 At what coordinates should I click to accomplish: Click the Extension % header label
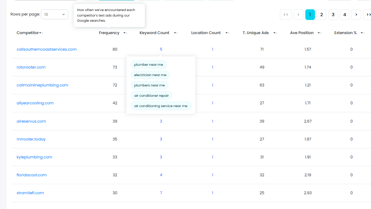pos(346,33)
